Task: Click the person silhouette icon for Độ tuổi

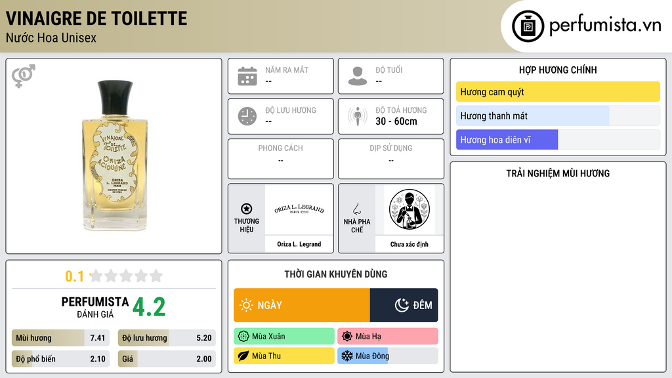Action: pyautogui.click(x=358, y=76)
